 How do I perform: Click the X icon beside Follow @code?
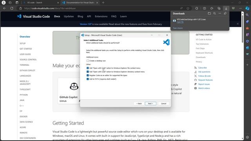(x=195, y=76)
